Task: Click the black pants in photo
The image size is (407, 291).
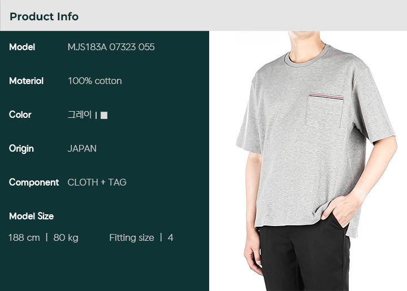Action: pos(305,256)
